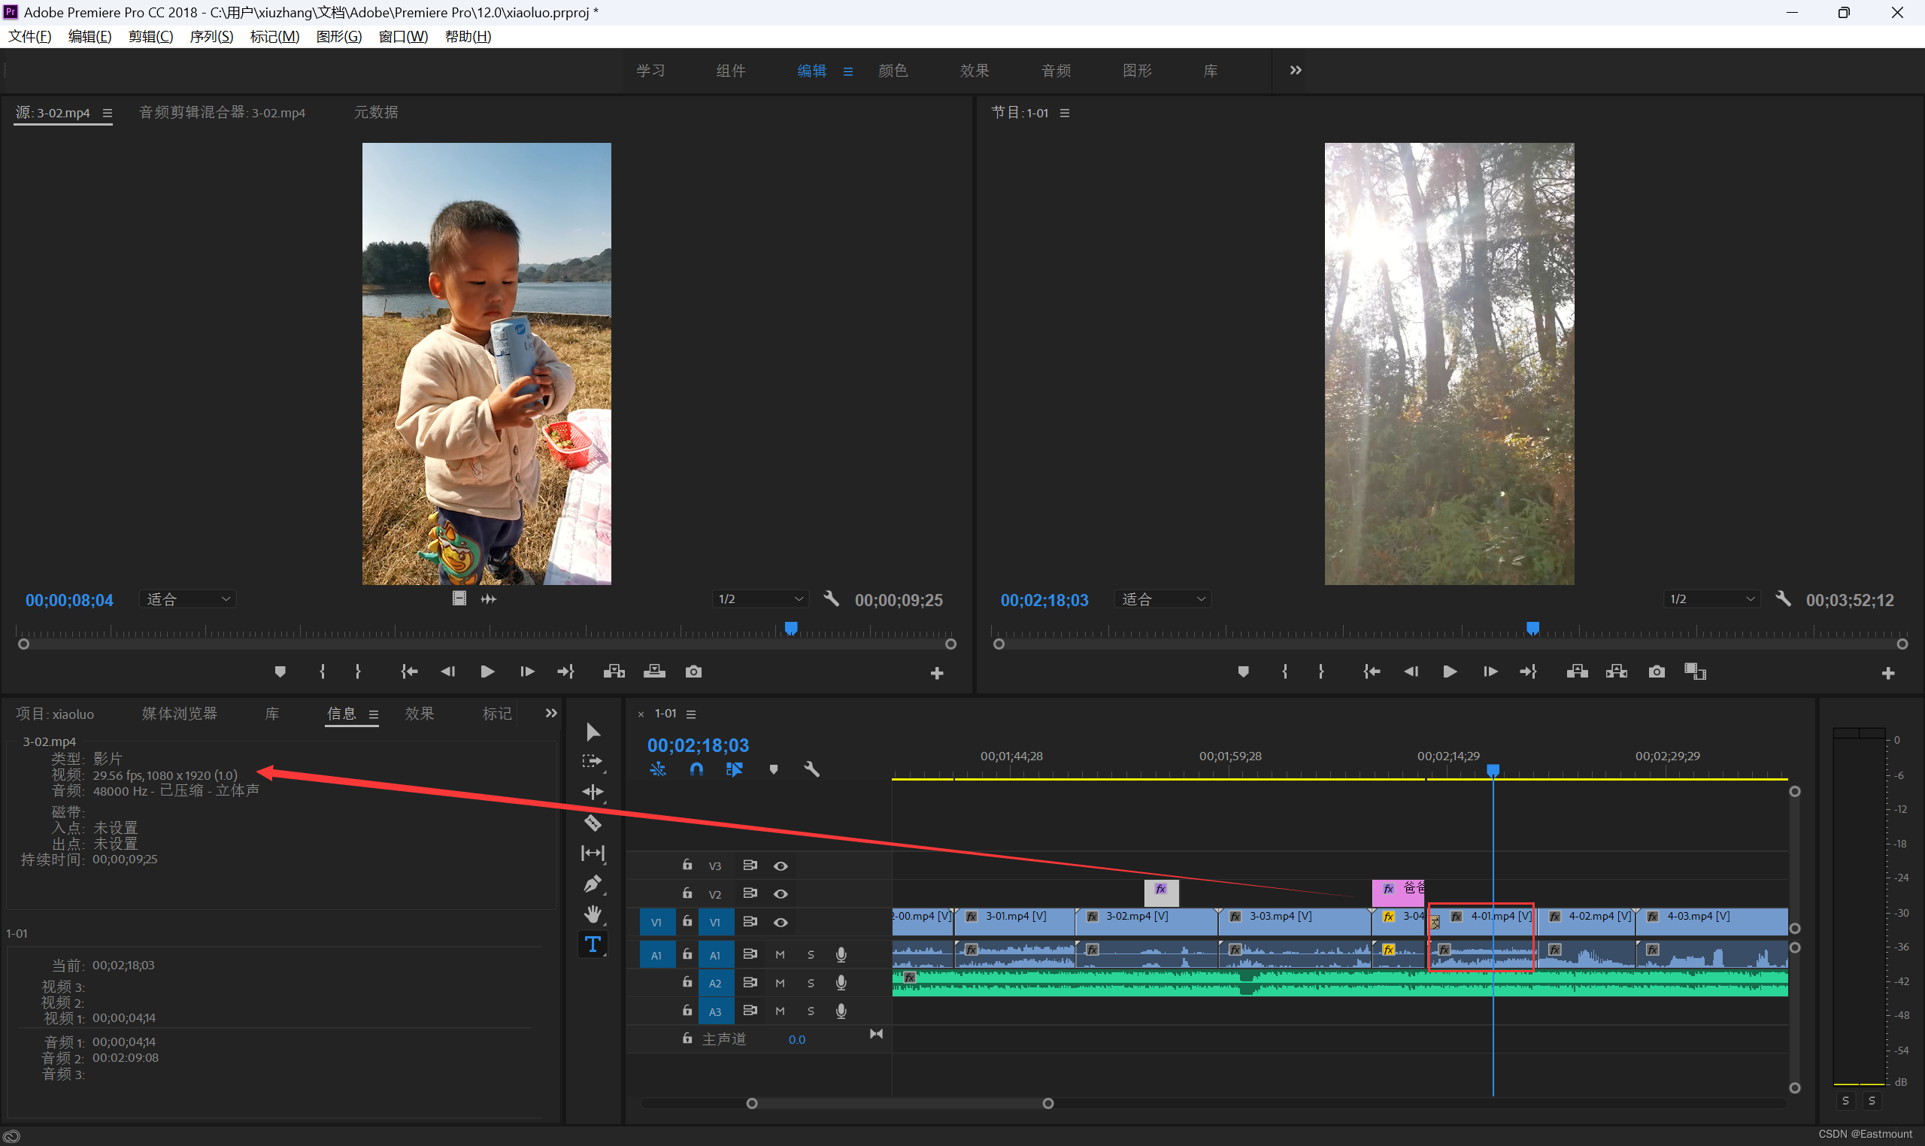Hide track V1 output eye
Image resolution: width=1925 pixels, height=1146 pixels.
pos(781,922)
